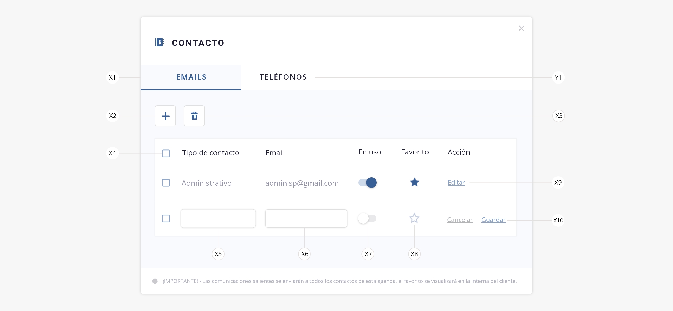Click the contact book icon beside CONTACTO
The width and height of the screenshot is (673, 311).
coord(159,42)
